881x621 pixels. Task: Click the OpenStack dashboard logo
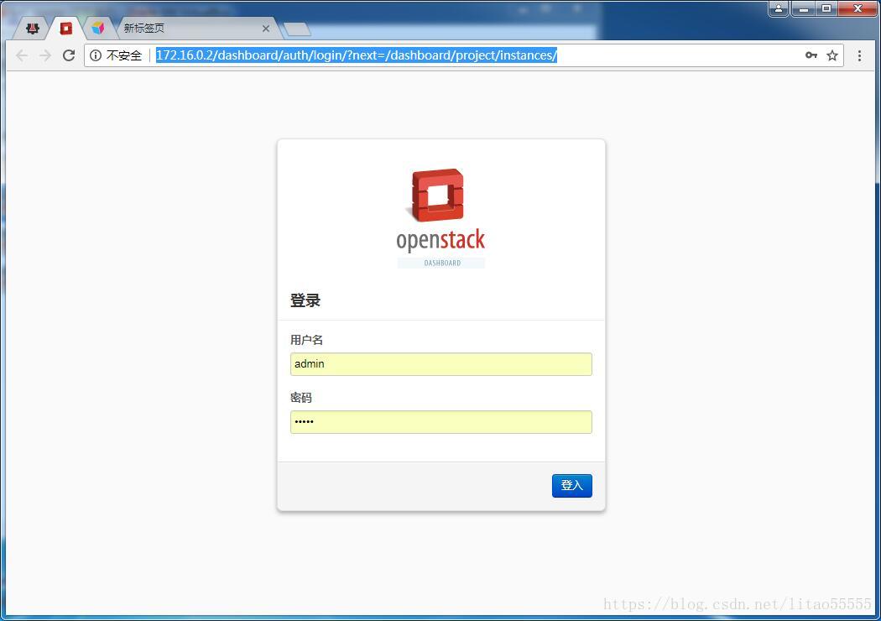tap(440, 218)
